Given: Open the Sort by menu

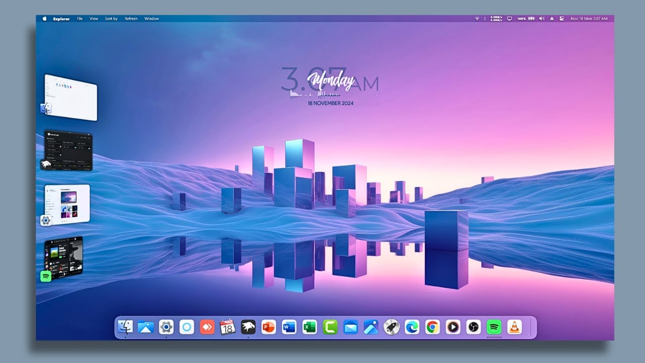Looking at the screenshot, I should 110,18.
